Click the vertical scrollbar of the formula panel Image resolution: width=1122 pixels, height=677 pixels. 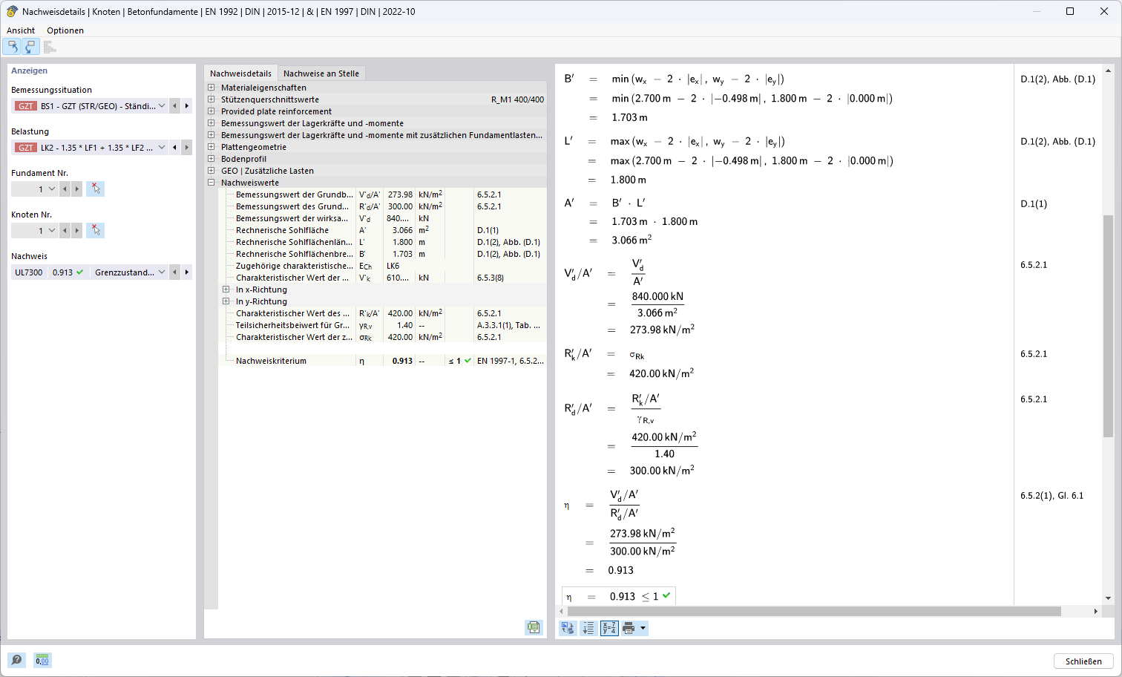pyautogui.click(x=1108, y=327)
